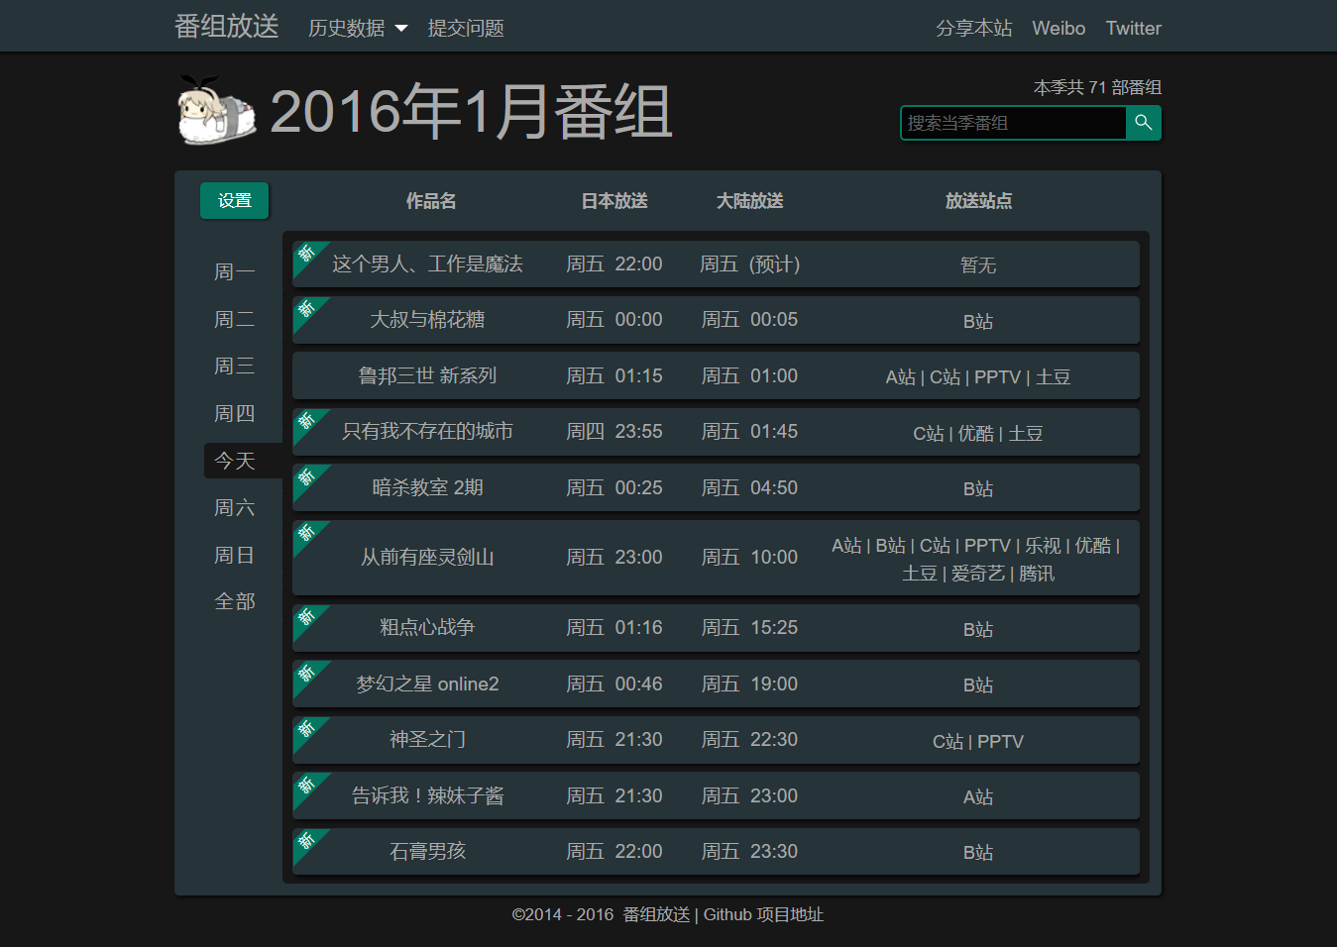Open the Twitter link

click(1132, 28)
